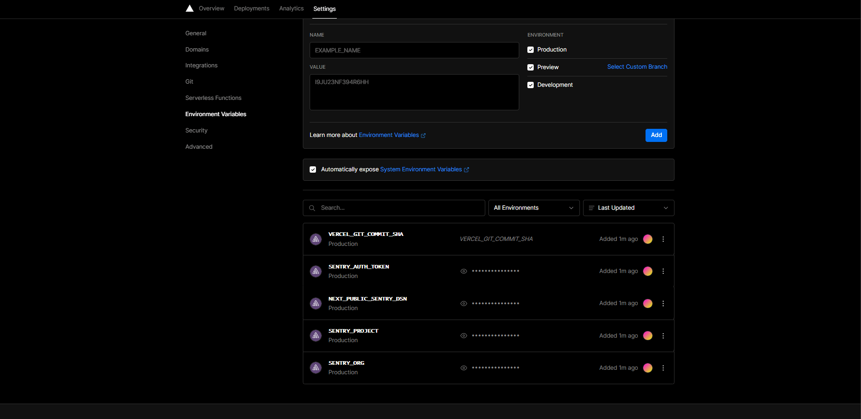The height and width of the screenshot is (419, 861).
Task: Open Security settings in sidebar
Action: (x=196, y=131)
